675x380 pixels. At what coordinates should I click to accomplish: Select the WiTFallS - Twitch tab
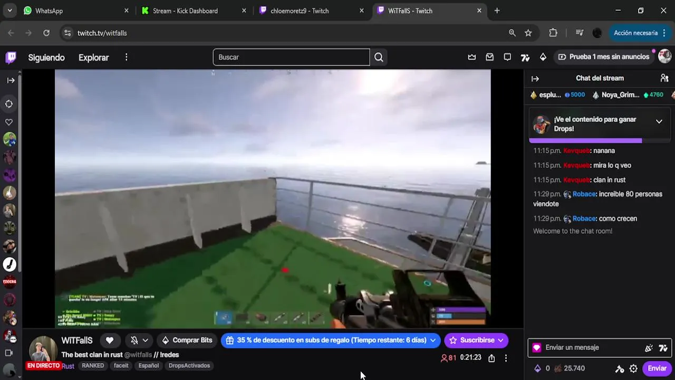coord(430,11)
